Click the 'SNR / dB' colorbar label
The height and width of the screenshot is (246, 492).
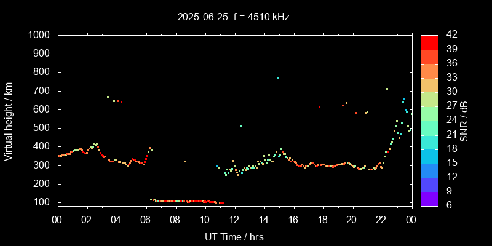tap(464, 120)
